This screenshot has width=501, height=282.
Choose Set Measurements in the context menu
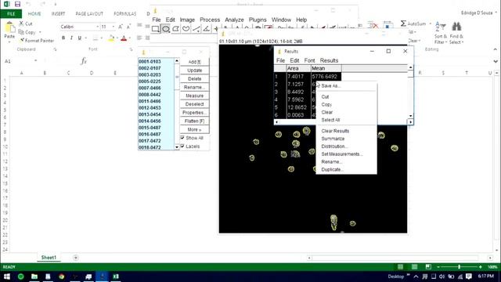342,154
